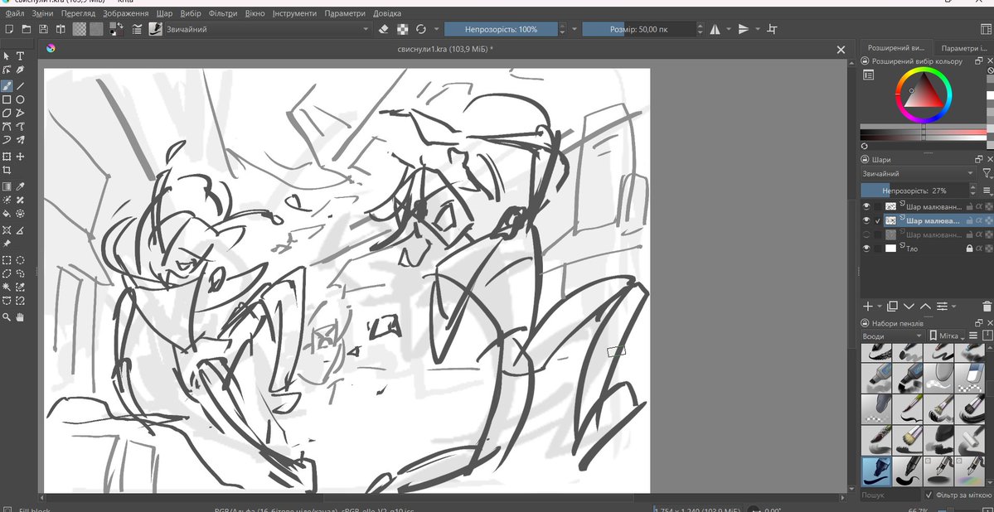This screenshot has width=994, height=512.
Task: Move selected layer down
Action: pos(909,307)
